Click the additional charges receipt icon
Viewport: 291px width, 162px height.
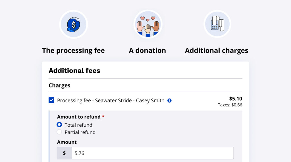pyautogui.click(x=217, y=24)
